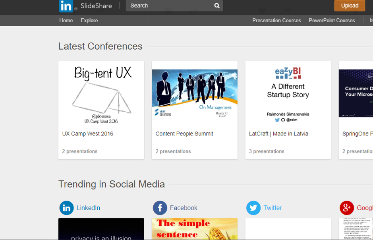Screen dimensions: 373x240
Task: Click '2 presentations' under UX Camp West
Action: pos(80,151)
